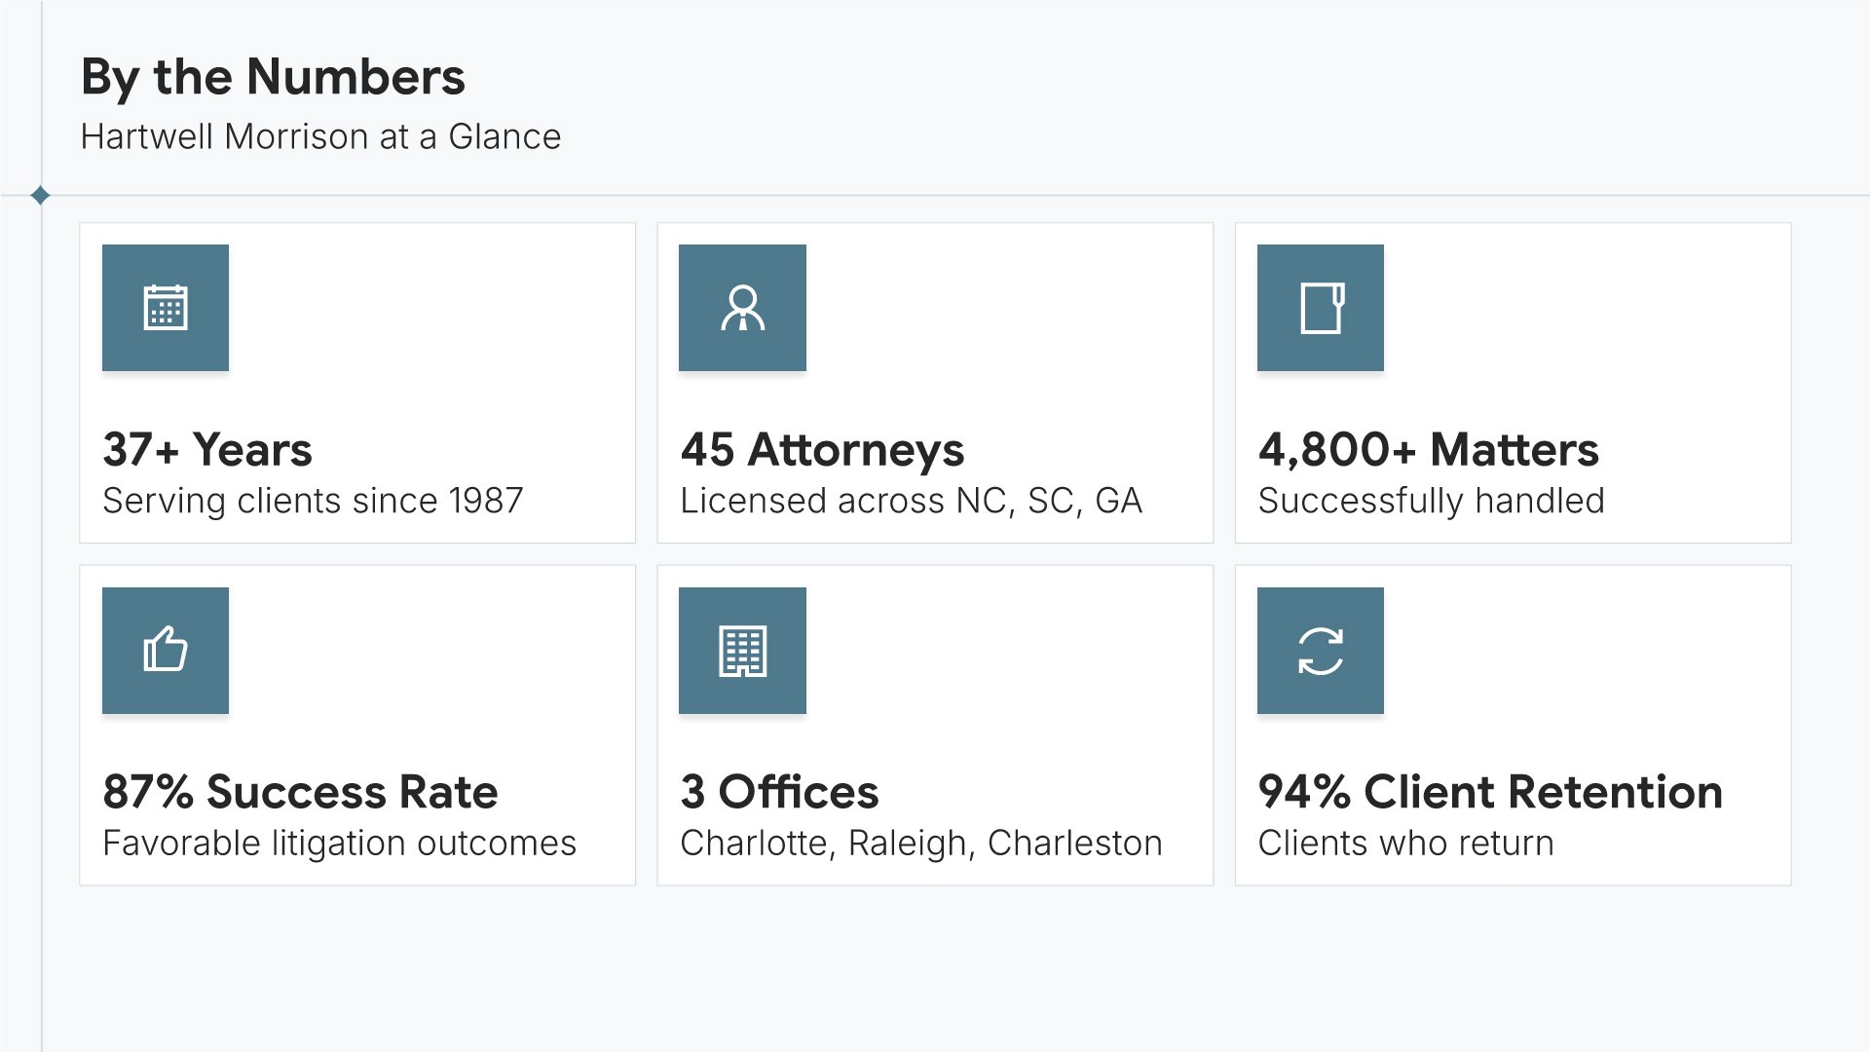Click the calendar icon above 37+ Years
Image resolution: width=1870 pixels, height=1052 pixels.
166,308
